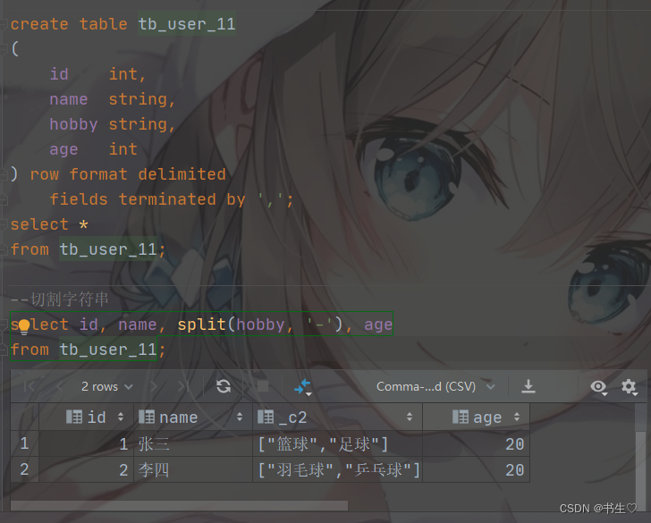The image size is (651, 523).
Task: Click the cell ["篮球","足球"]
Action: [x=337, y=444]
